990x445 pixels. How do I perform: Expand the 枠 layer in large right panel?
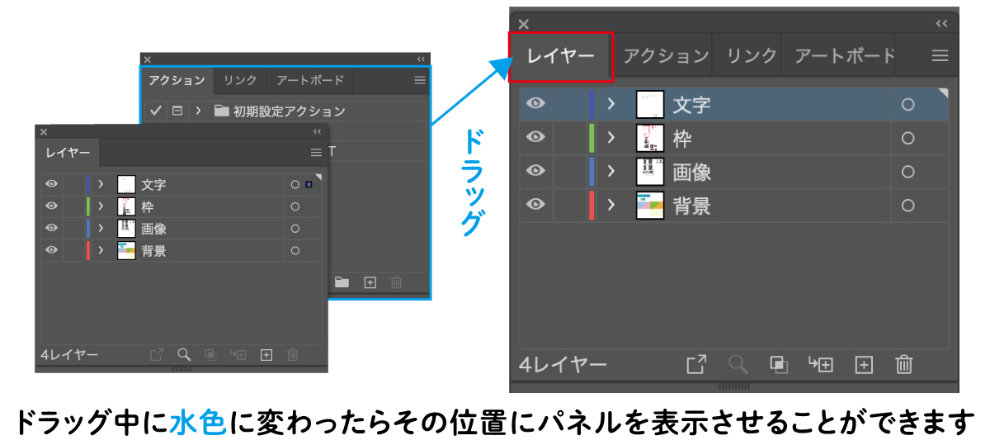[611, 138]
